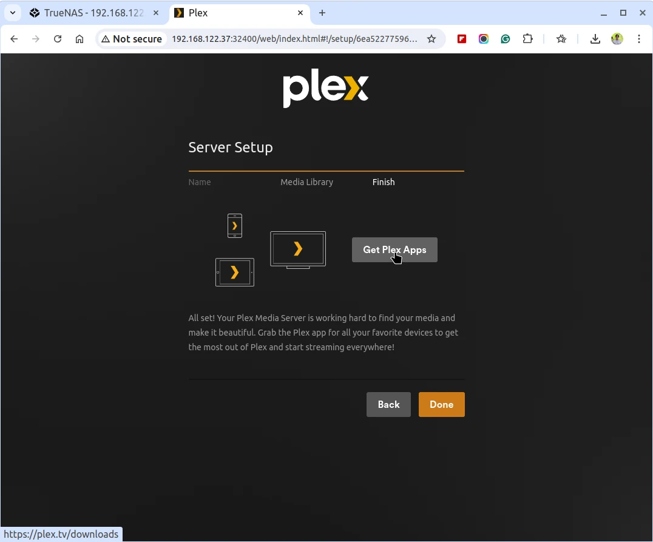Open the Grammarly extension
This screenshot has height=542, width=653.
click(506, 39)
